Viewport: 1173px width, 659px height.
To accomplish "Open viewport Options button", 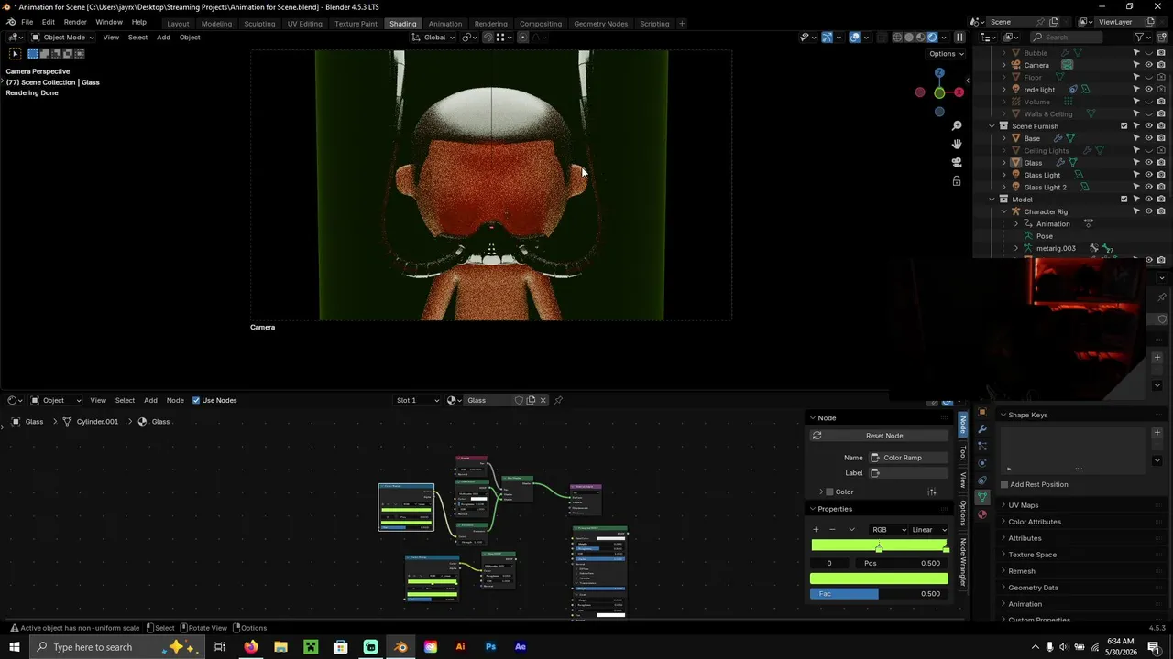I will point(946,53).
